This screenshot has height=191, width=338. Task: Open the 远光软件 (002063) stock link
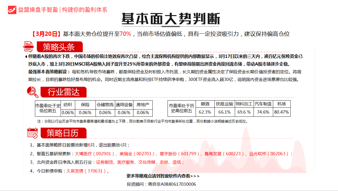pyautogui.click(x=269, y=154)
